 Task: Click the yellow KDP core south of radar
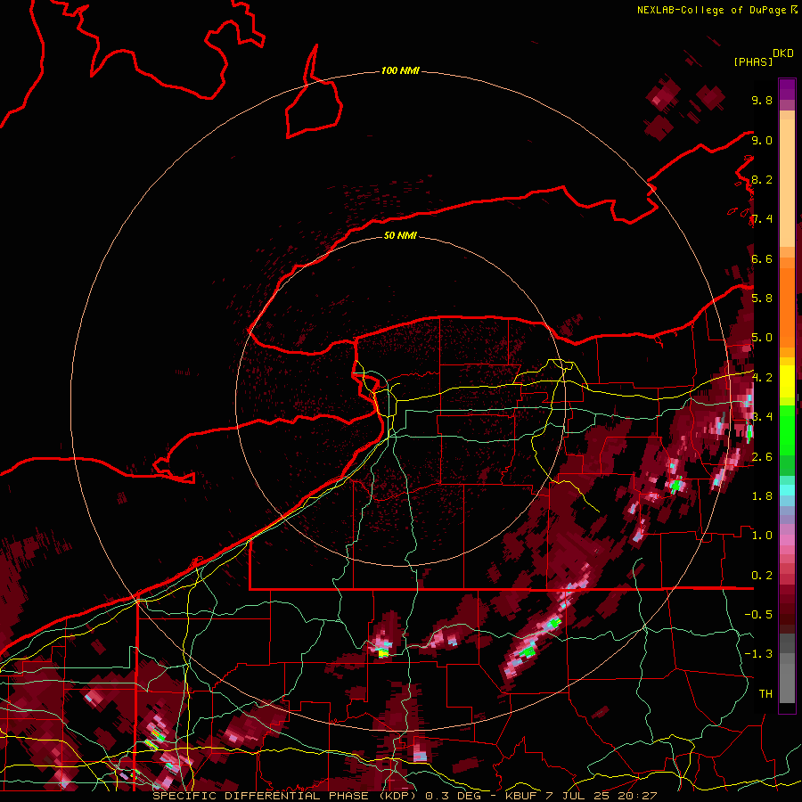tap(383, 653)
